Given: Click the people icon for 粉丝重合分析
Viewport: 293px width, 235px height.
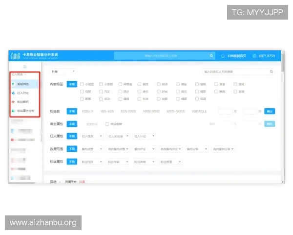Looking at the screenshot, I should [13, 111].
